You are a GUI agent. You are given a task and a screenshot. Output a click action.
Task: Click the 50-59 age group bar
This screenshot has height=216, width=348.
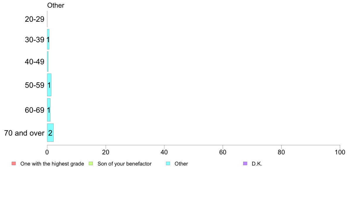tap(49, 85)
